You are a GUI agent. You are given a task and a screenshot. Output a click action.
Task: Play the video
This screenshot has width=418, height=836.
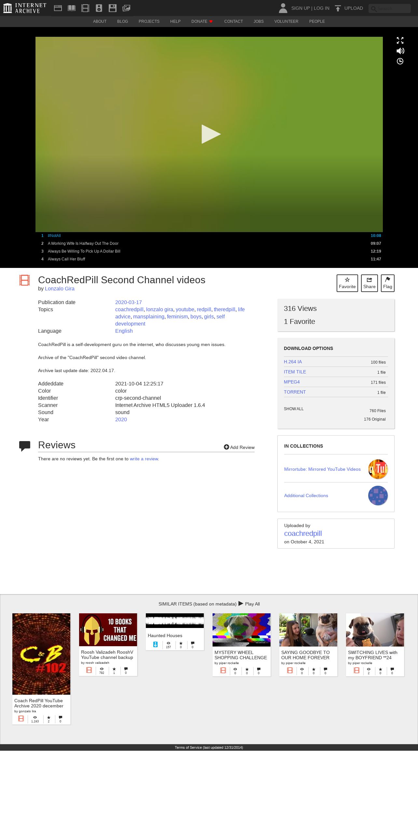pos(211,134)
